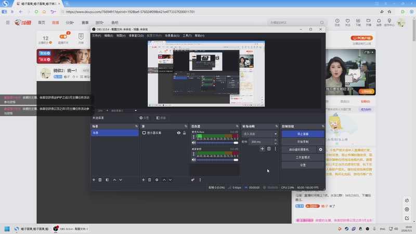Click the 开始录制 start recording button

(303, 141)
